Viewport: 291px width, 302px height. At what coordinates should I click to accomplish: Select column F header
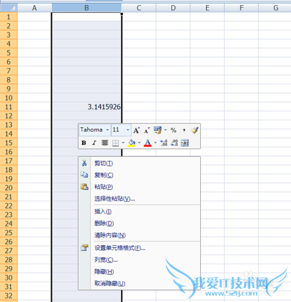(242, 8)
